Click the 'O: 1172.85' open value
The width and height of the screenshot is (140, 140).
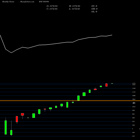click(x=52, y=6)
